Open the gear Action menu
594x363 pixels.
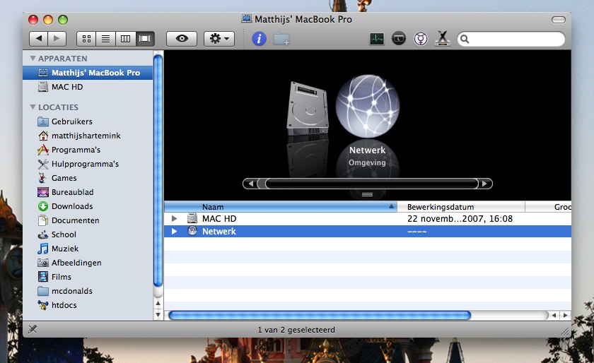(x=219, y=39)
